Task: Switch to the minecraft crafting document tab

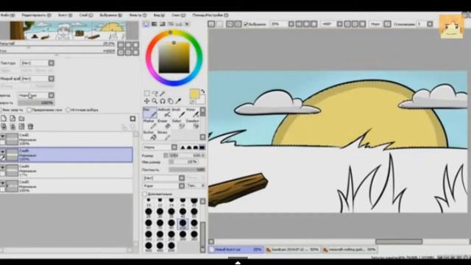Action: (350, 250)
